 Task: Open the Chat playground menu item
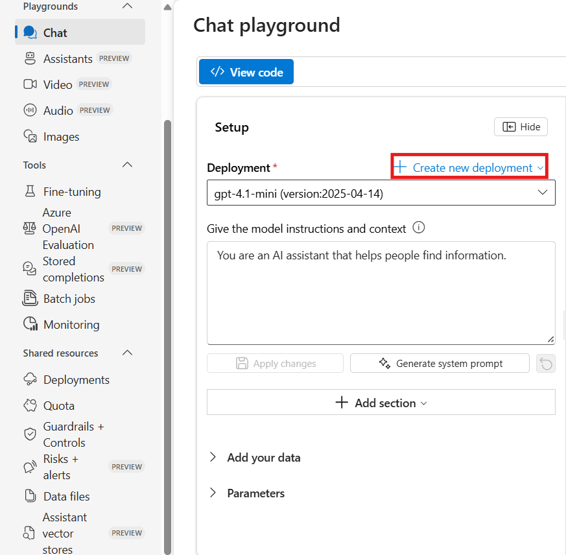pos(80,32)
